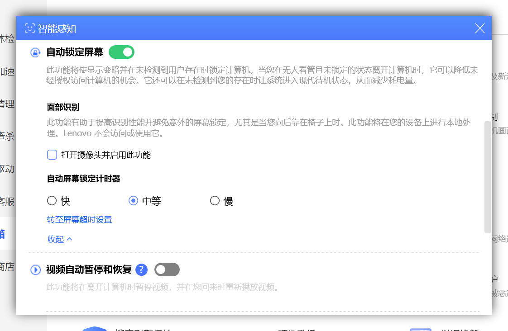508x331 pixels.
Task: Click the dialog's vertical scrollbar thumb
Action: 488,177
